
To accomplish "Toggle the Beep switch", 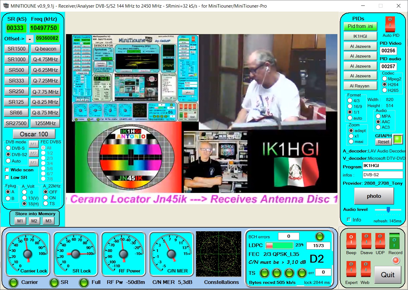I will (351, 241).
